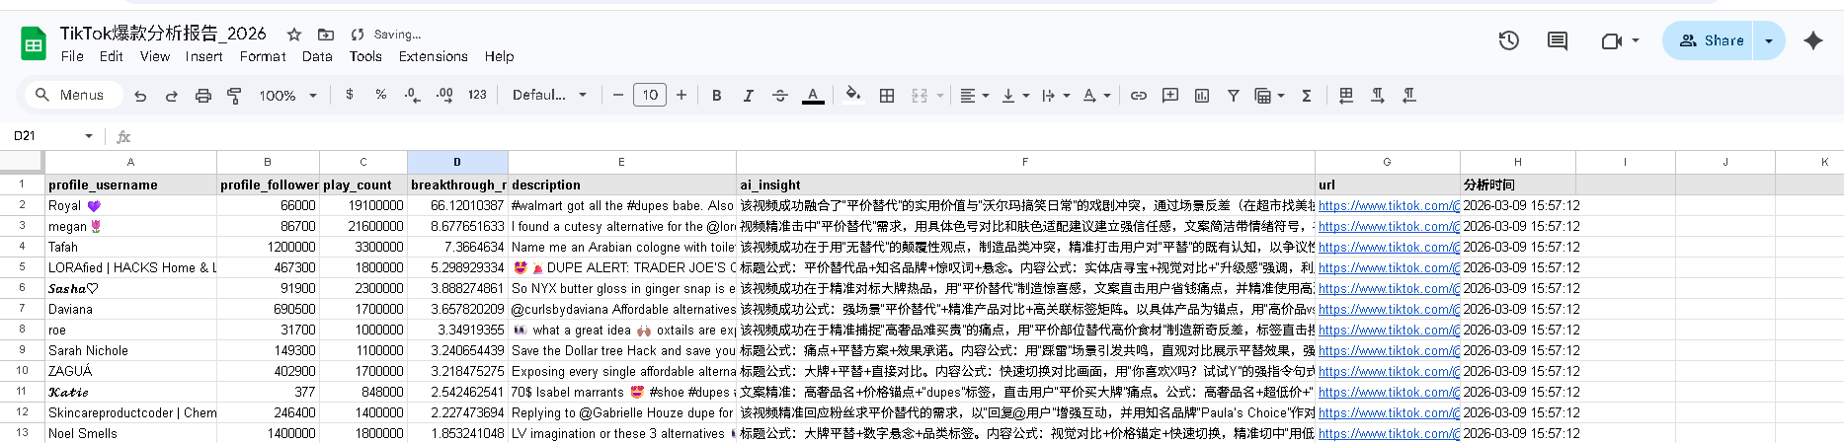
Task: Create a filter
Action: [1234, 96]
